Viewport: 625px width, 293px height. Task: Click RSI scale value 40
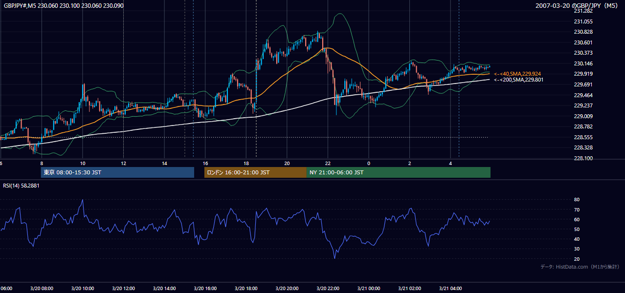click(577, 239)
